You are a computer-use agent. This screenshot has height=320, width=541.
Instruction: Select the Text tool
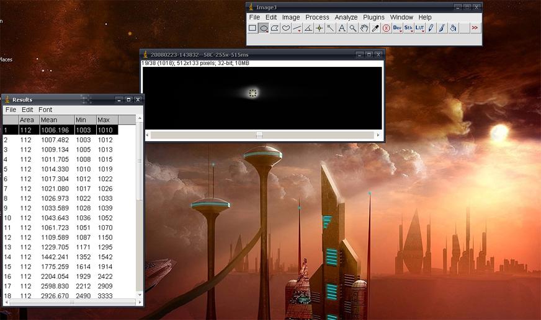[x=342, y=28]
